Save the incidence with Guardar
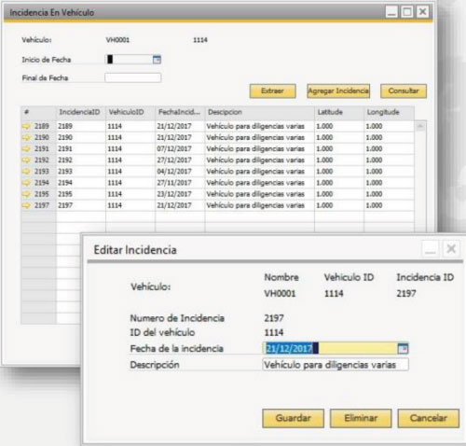 point(293,418)
